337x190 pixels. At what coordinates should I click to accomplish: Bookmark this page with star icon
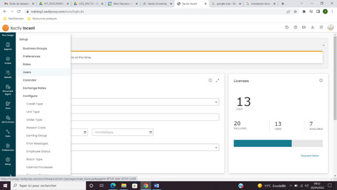point(296,12)
